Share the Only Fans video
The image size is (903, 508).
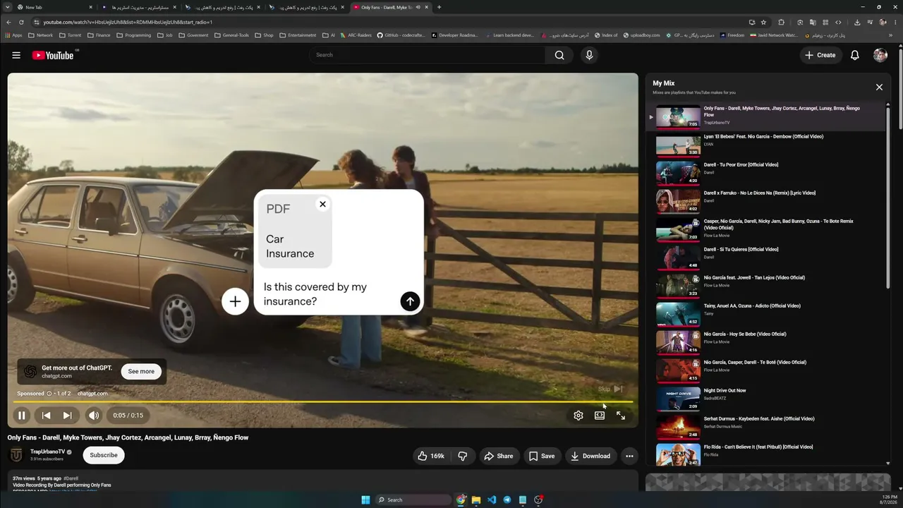498,456
